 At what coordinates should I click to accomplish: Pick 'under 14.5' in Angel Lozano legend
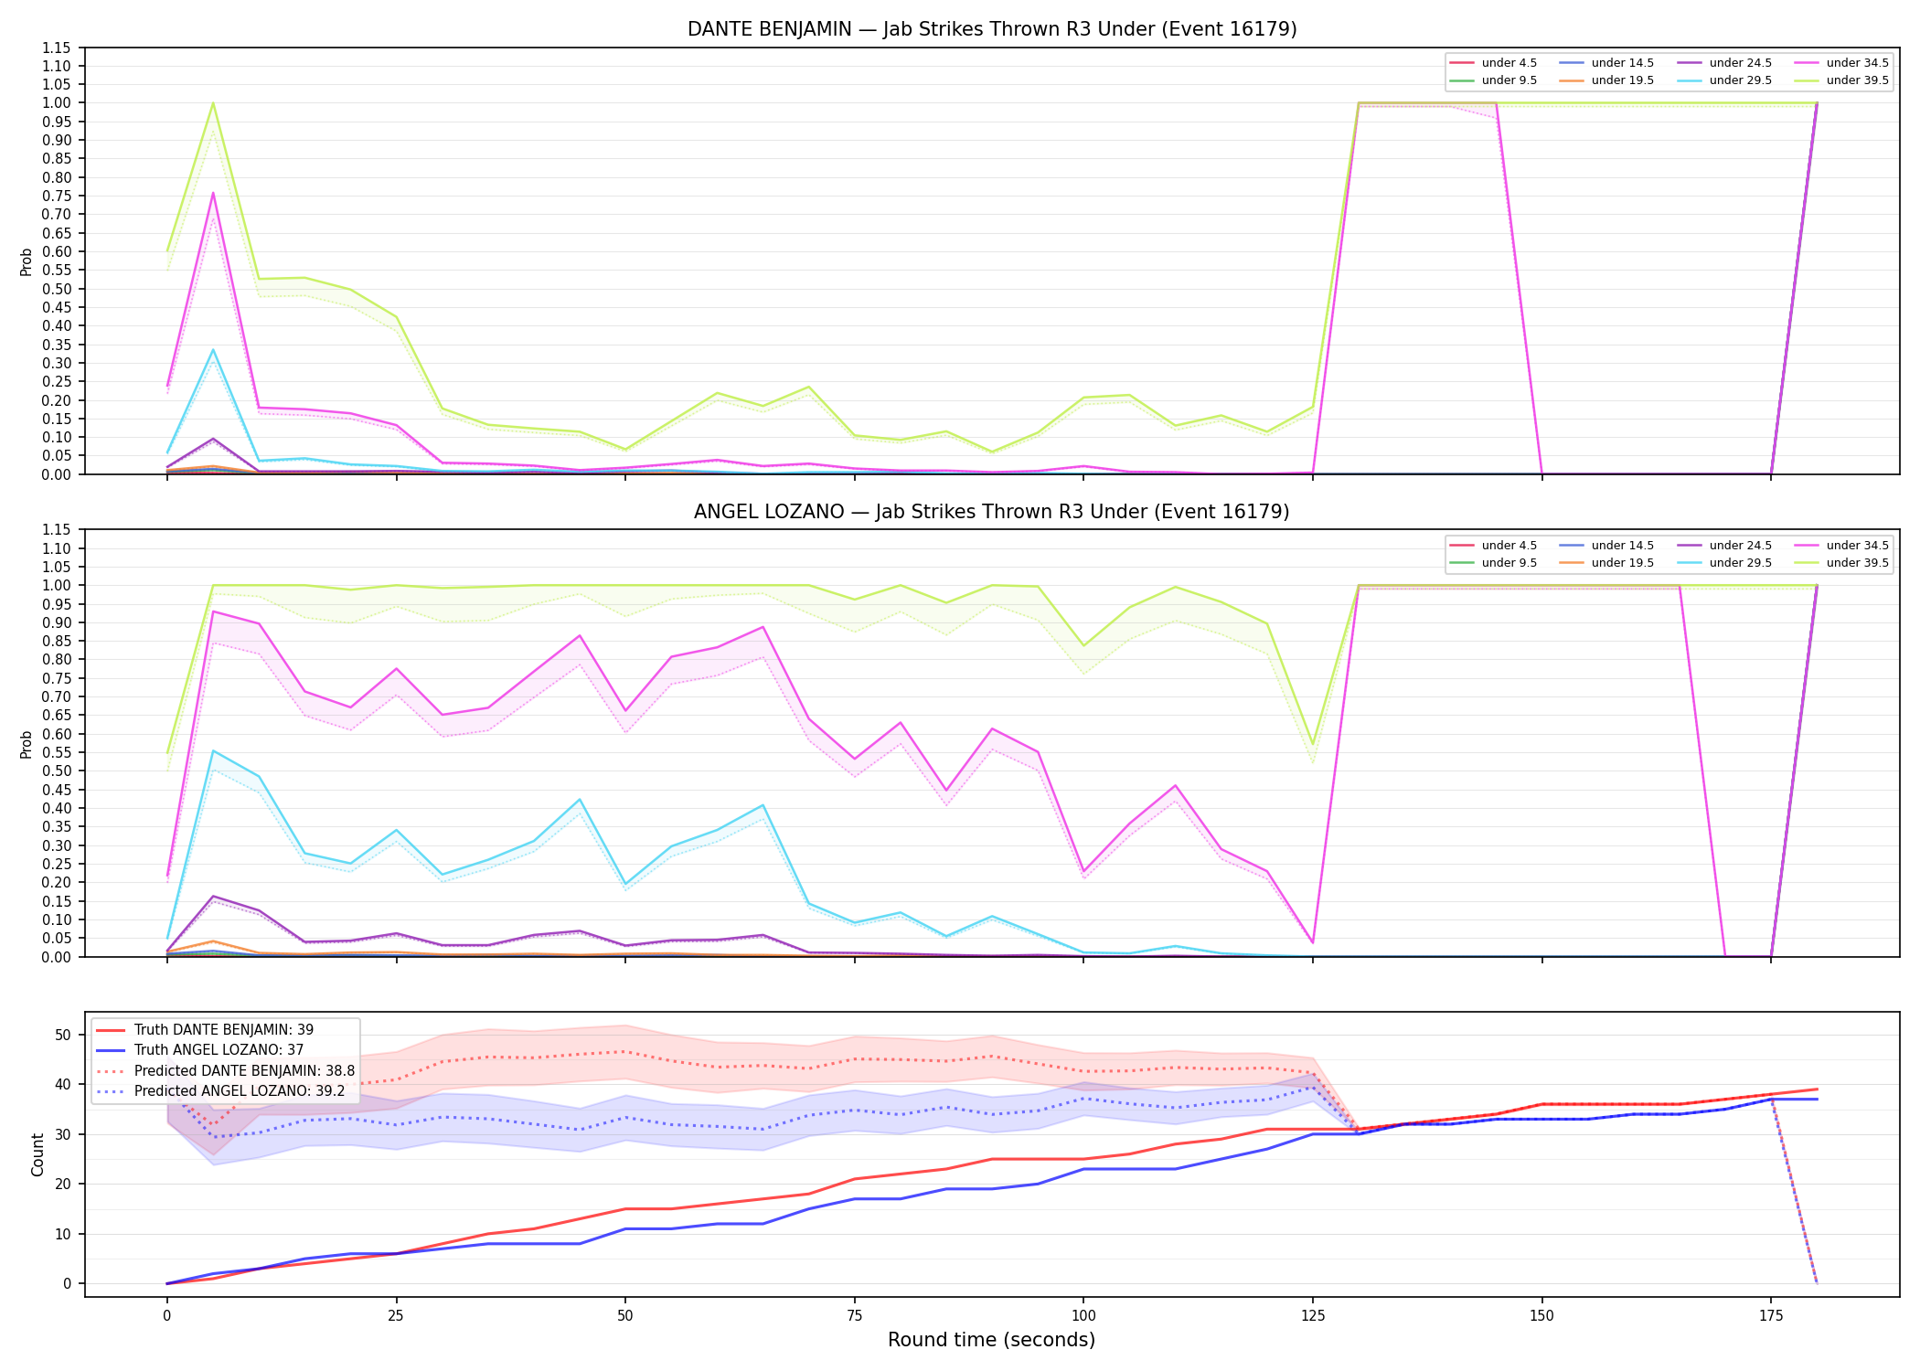(1623, 546)
